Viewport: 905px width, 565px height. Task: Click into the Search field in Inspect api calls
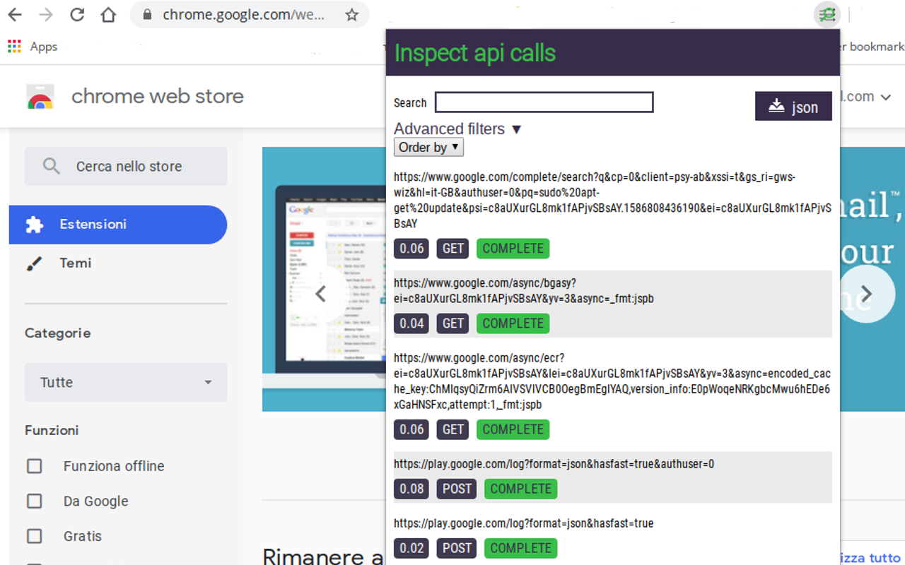point(544,102)
